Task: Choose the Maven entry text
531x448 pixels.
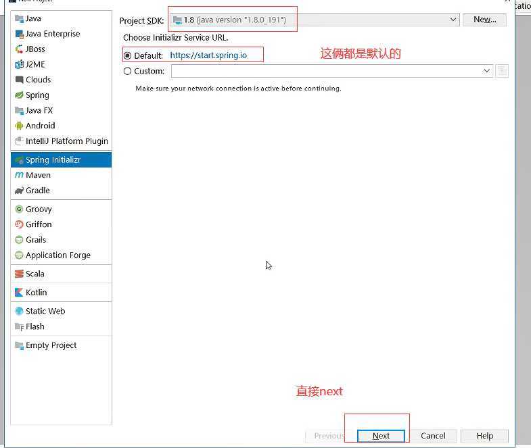Action: coord(39,175)
